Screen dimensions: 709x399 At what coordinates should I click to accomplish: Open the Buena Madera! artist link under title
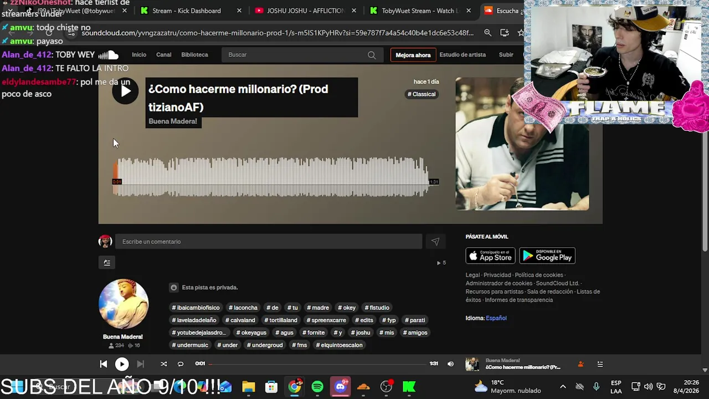[173, 121]
